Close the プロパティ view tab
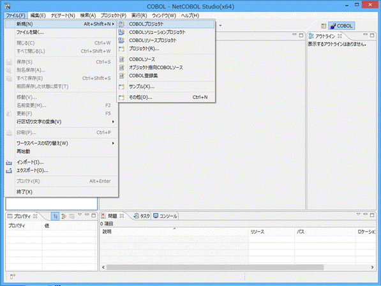Screen dimensions: 381x286 click(x=36, y=216)
